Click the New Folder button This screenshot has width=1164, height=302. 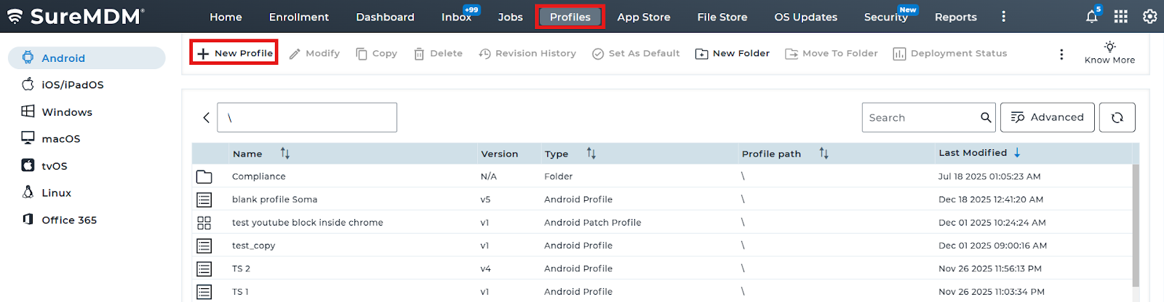pos(733,53)
